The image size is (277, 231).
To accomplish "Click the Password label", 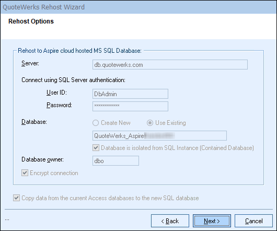I will pyautogui.click(x=59, y=105).
